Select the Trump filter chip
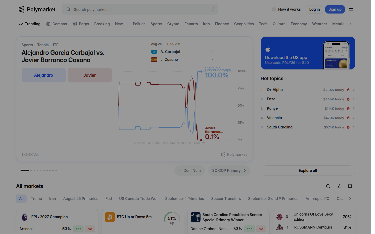Screen dimensions: 375x234 (36, 199)
